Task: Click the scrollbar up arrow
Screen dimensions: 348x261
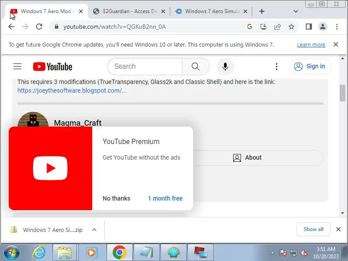Action: [342, 58]
